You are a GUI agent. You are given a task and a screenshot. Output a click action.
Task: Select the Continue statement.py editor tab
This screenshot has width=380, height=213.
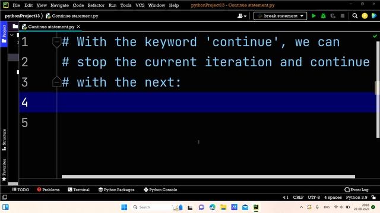coord(51,27)
